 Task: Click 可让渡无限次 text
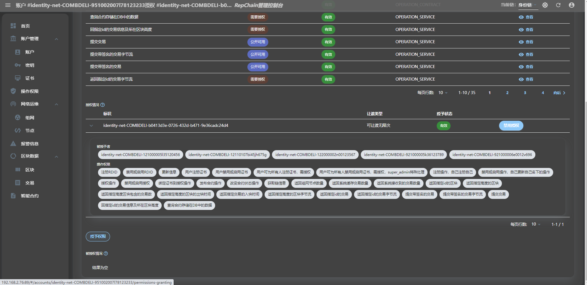point(378,125)
